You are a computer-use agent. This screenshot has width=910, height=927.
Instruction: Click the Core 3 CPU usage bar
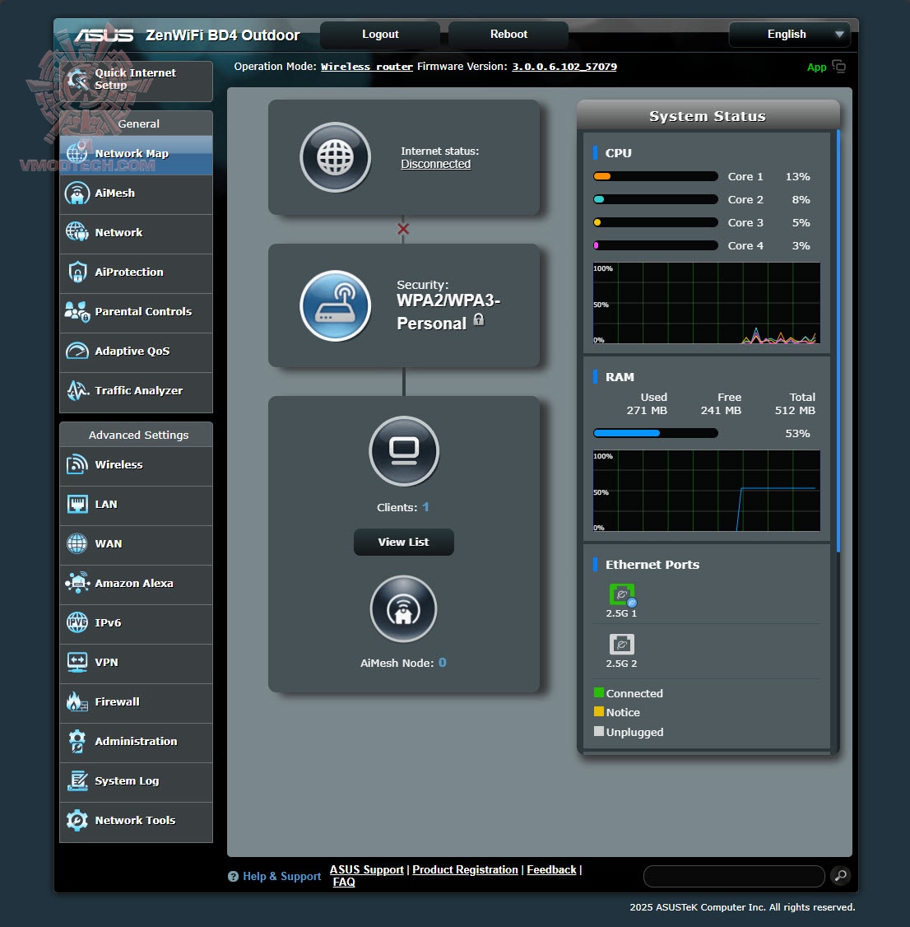[655, 222]
